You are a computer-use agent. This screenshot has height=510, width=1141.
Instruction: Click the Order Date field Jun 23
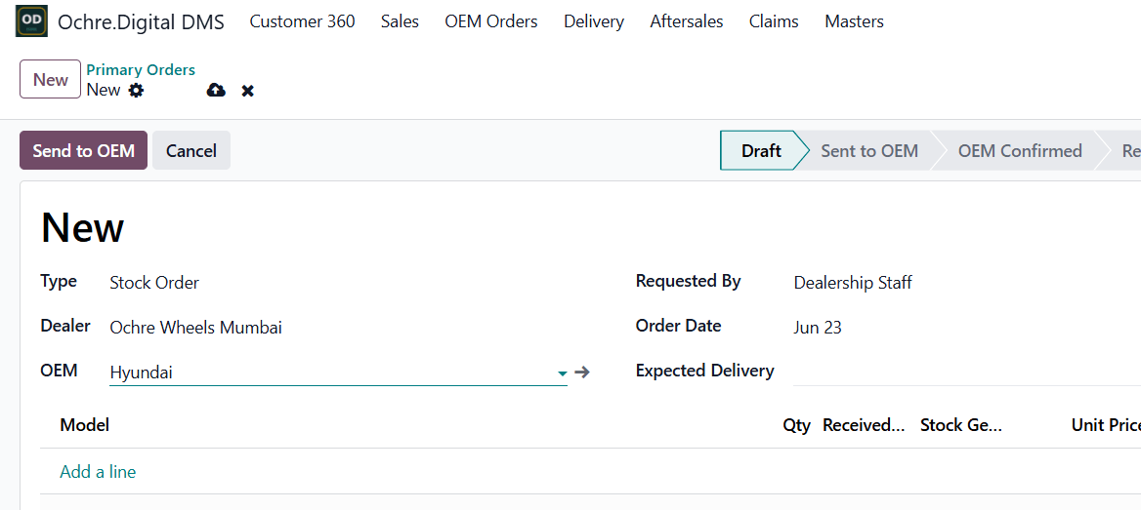click(x=818, y=328)
